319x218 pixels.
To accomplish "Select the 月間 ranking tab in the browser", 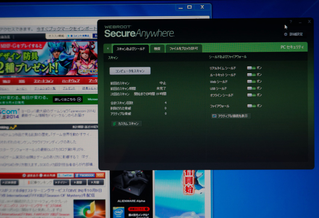I will [x=96, y=182].
